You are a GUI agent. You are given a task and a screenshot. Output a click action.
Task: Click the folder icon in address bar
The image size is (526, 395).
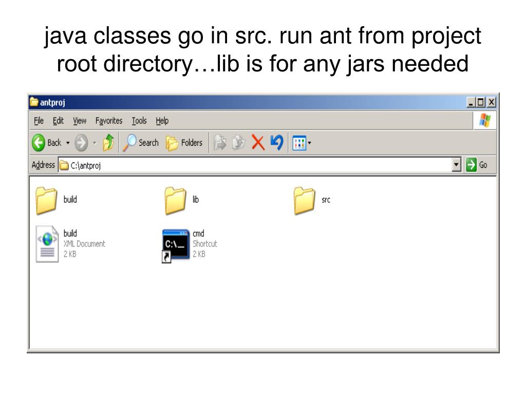[64, 165]
